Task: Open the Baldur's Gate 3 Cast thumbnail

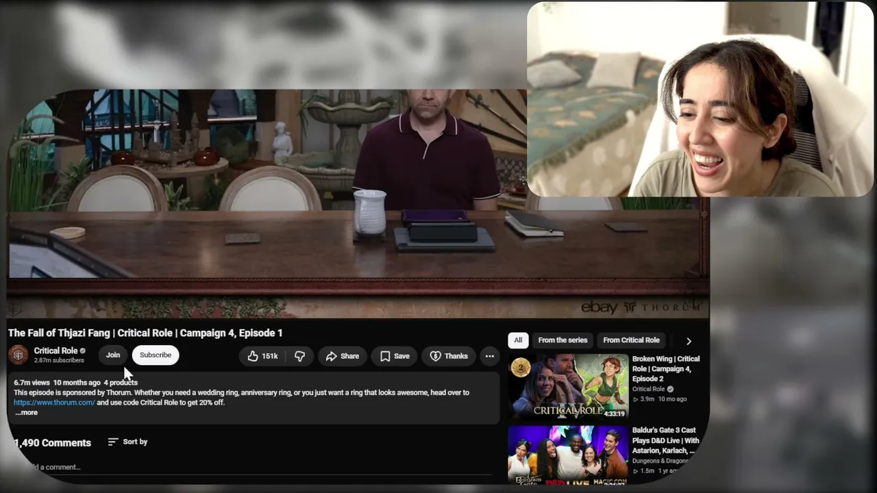Action: pyautogui.click(x=568, y=454)
